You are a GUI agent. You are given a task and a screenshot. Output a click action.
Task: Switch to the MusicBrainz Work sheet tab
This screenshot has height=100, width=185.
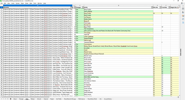click(92, 99)
